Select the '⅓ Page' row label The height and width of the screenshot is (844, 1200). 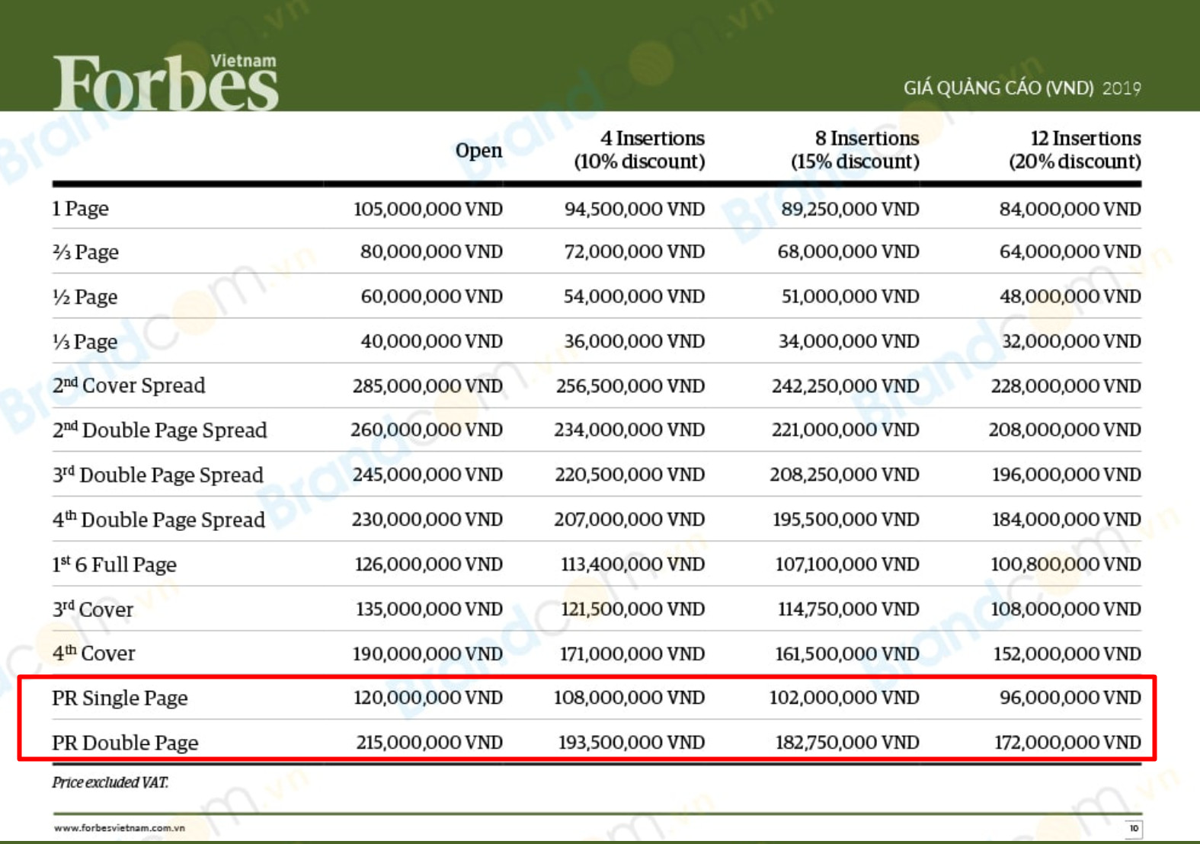pos(85,341)
